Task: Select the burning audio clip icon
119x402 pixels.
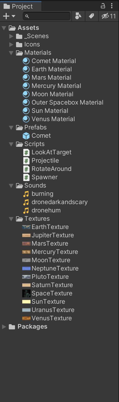Action: (x=26, y=194)
